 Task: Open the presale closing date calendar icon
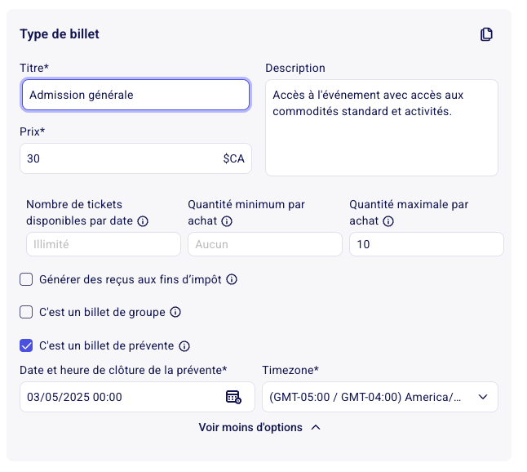pos(233,397)
